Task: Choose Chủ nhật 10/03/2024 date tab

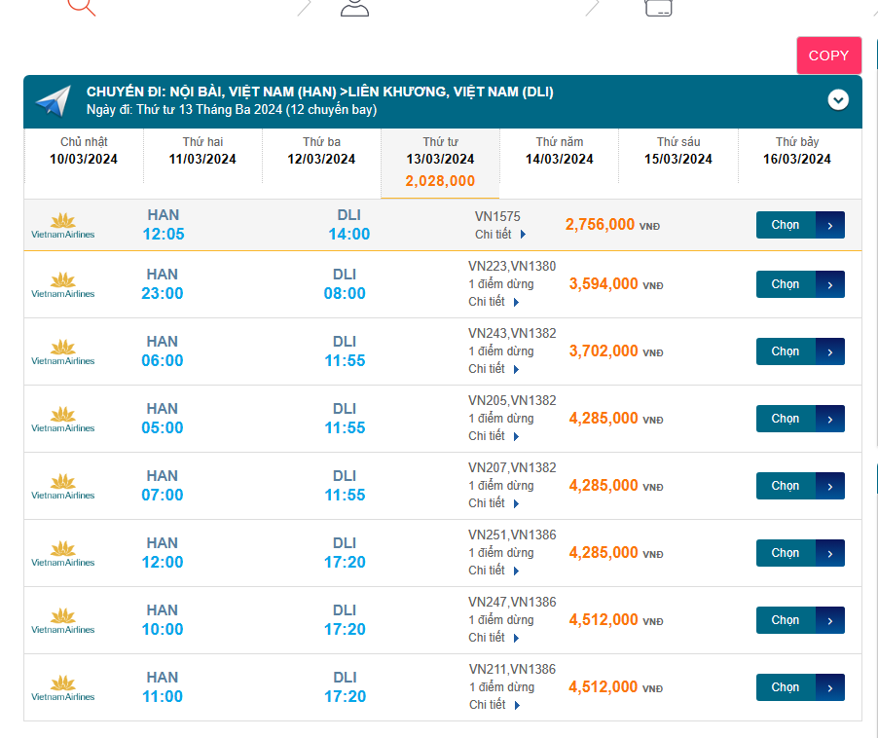Action: (x=84, y=151)
